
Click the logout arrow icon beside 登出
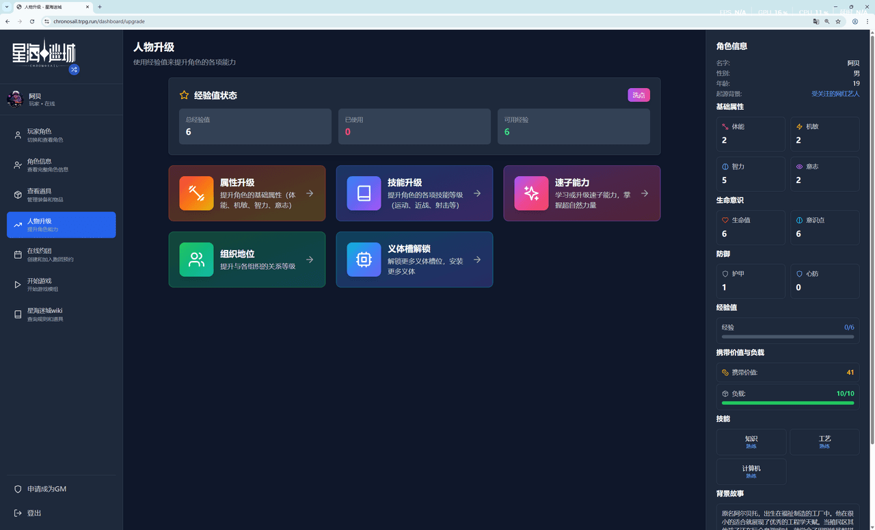click(x=18, y=513)
